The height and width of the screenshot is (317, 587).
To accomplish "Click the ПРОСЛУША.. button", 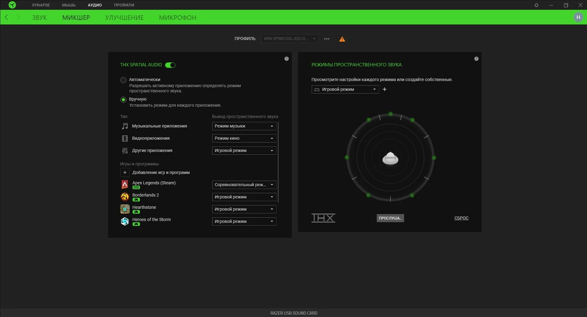I will pos(390,218).
